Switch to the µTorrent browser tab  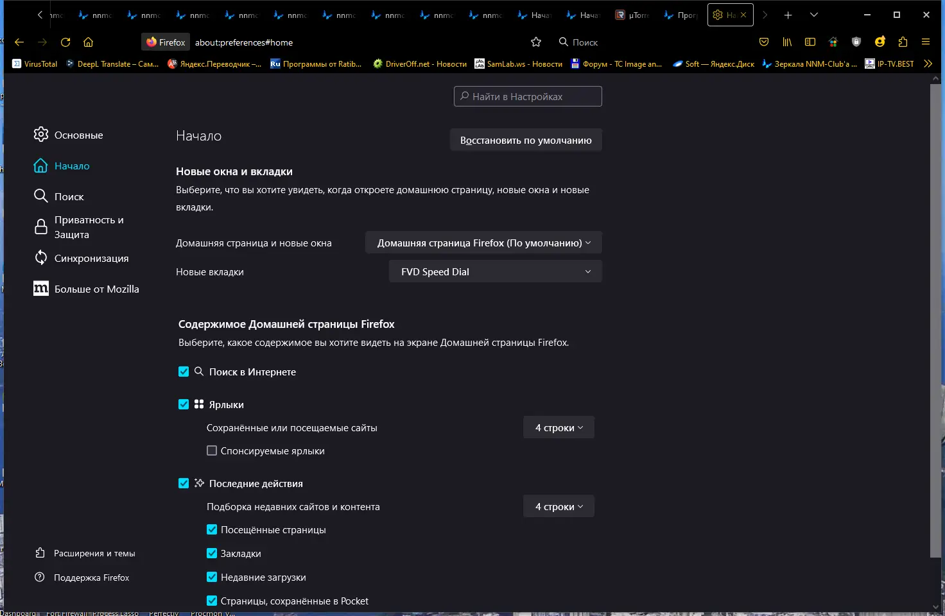pos(634,15)
